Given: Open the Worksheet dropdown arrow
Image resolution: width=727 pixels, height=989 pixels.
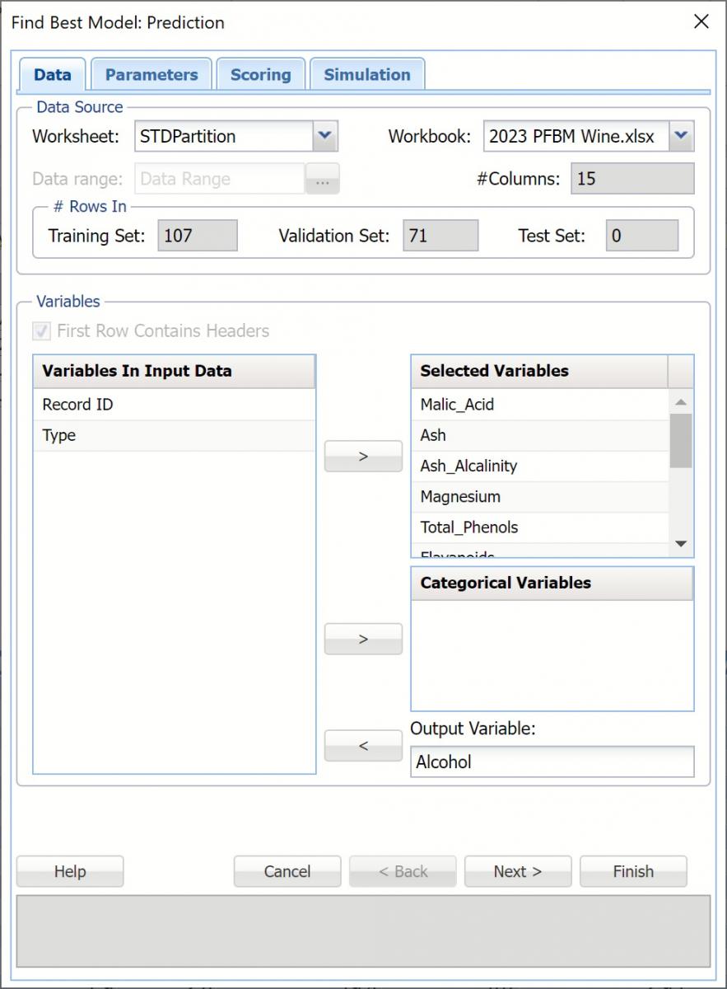Looking at the screenshot, I should click(x=326, y=136).
